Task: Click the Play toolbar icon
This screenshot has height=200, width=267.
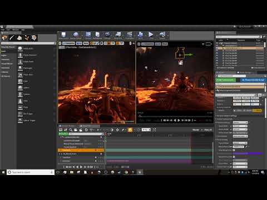Action: click(151, 35)
